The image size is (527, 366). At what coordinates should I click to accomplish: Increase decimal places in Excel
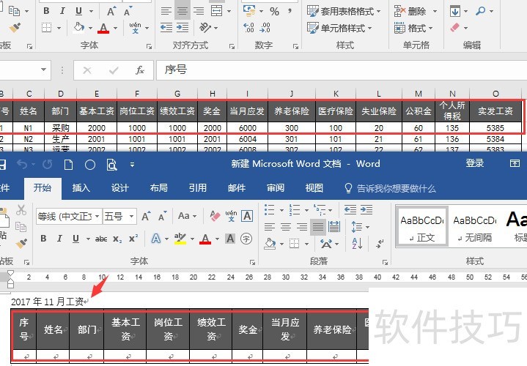click(x=248, y=28)
